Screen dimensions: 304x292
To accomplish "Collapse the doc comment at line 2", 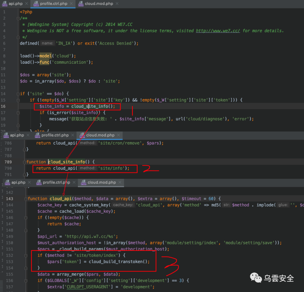I will pos(18,18).
